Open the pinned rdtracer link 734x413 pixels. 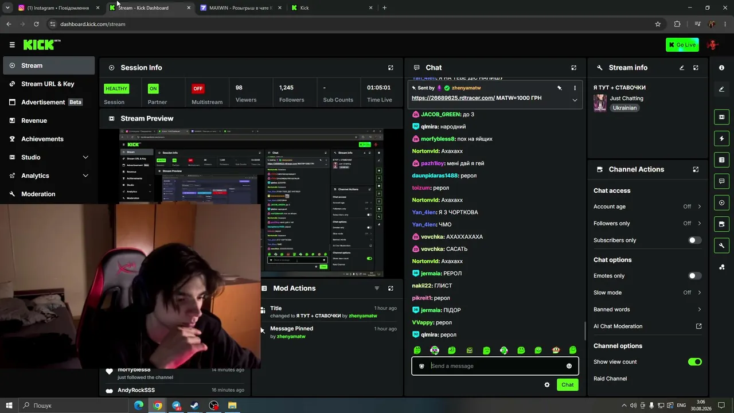click(453, 98)
